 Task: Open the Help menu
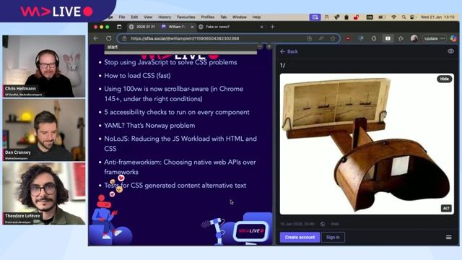click(256, 17)
